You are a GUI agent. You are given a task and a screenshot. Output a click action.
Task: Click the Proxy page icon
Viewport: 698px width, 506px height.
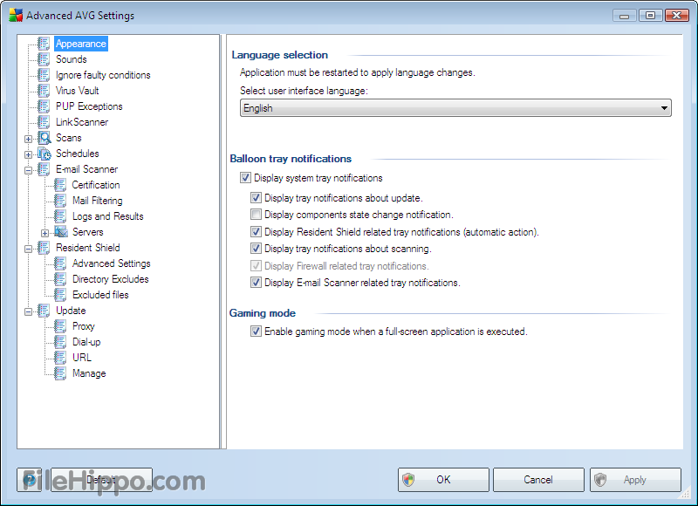[60, 326]
